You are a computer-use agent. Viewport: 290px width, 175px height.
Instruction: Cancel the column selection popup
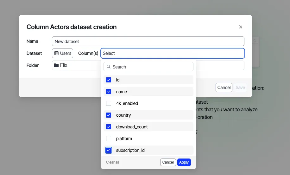168,162
